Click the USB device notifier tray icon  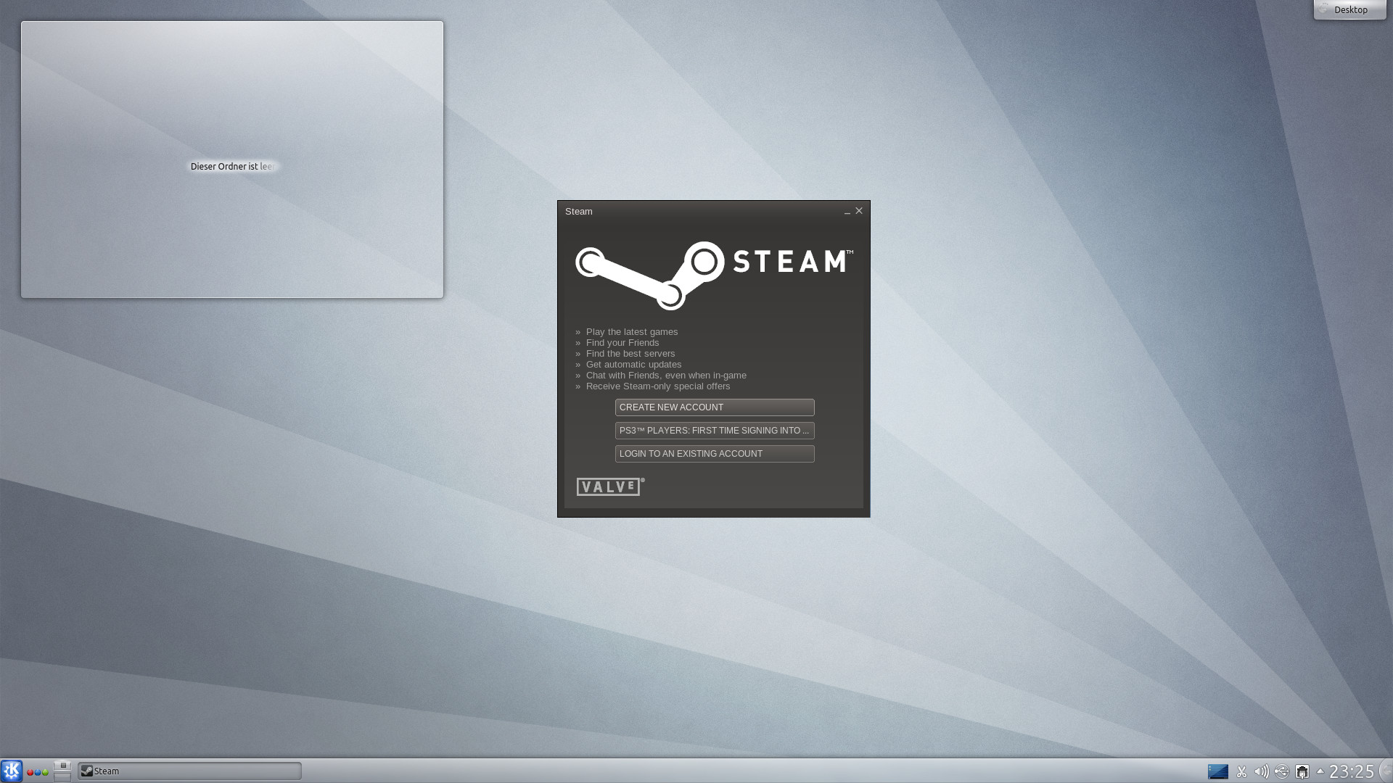(x=1281, y=771)
